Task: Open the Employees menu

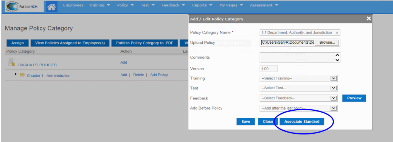Action: pyautogui.click(x=73, y=5)
